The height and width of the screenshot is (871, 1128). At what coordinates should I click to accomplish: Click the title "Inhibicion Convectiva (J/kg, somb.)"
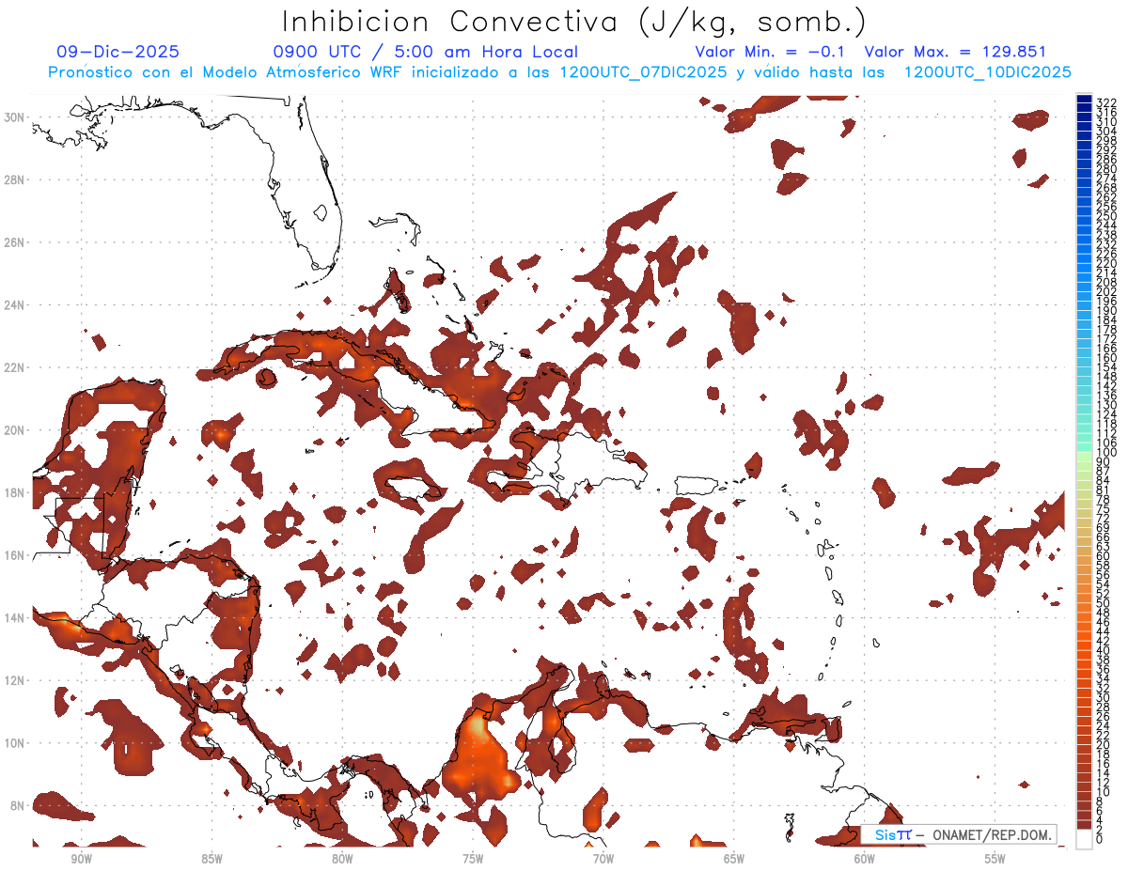[x=574, y=22]
